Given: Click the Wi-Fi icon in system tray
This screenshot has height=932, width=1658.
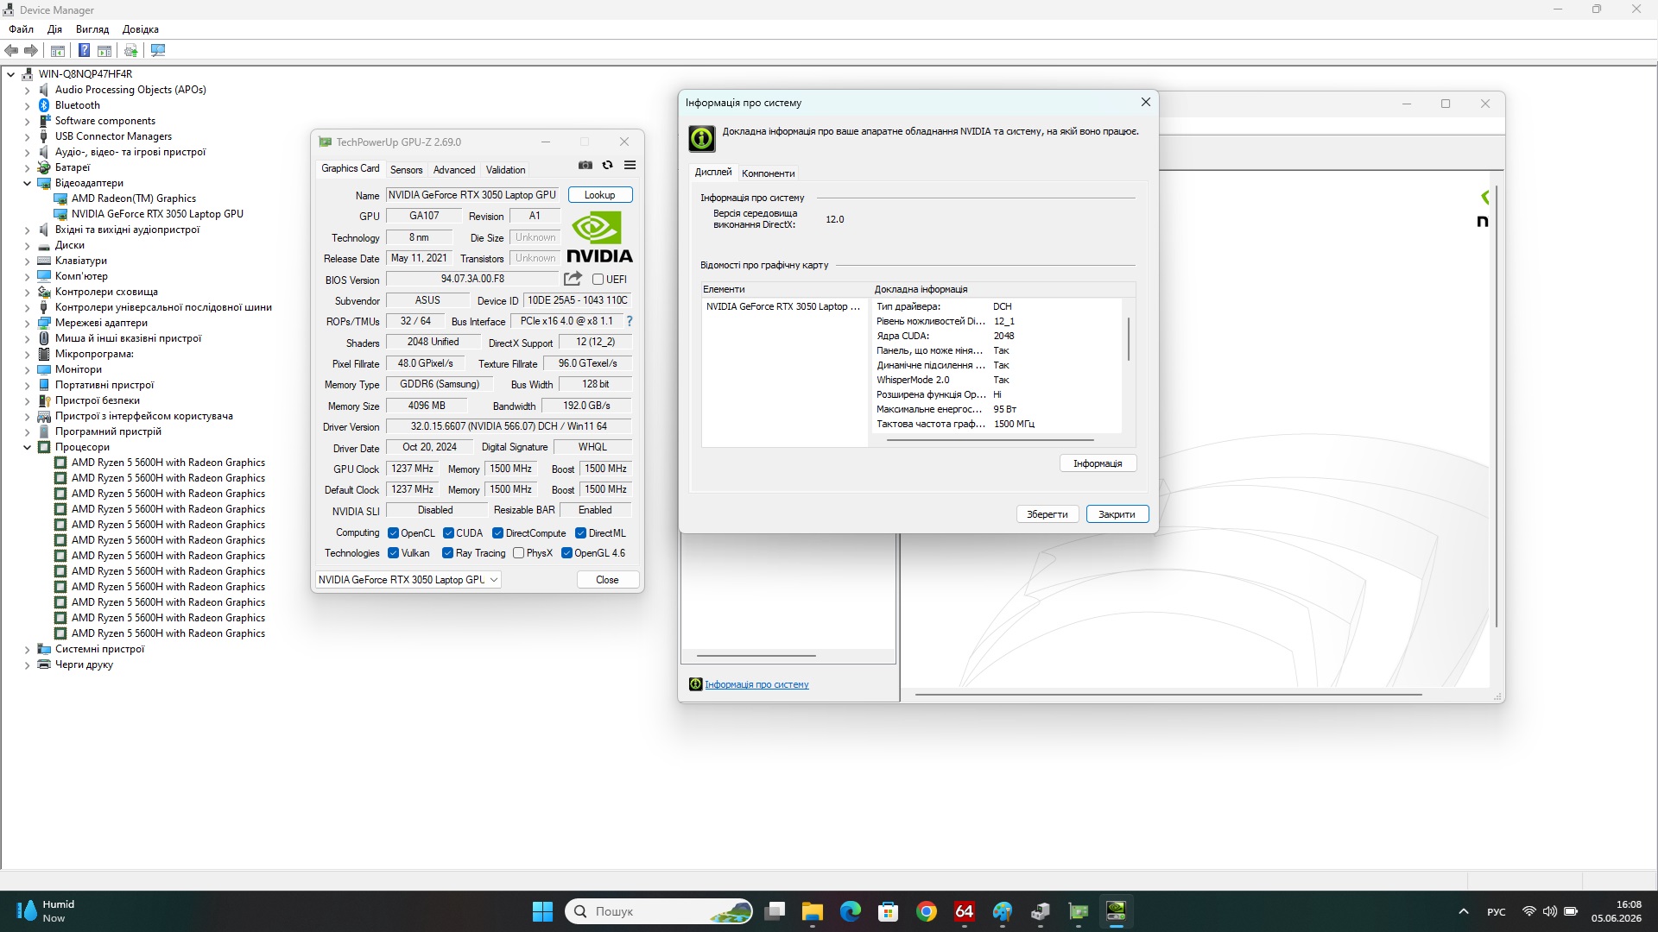Looking at the screenshot, I should pyautogui.click(x=1529, y=911).
